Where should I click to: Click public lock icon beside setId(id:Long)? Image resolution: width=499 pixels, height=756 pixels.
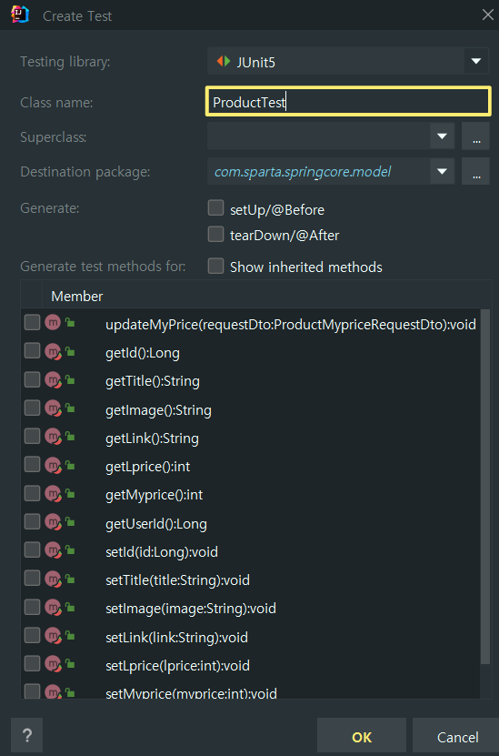tap(70, 550)
